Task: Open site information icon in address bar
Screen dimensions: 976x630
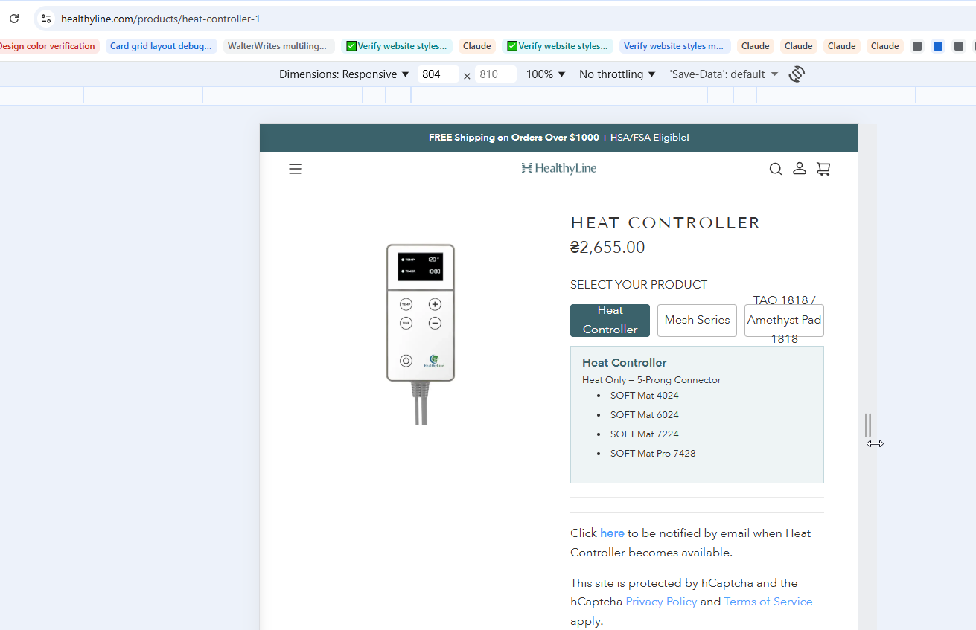Action: [45, 19]
